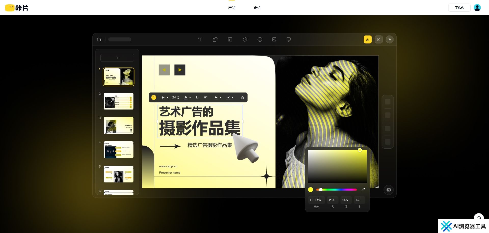Select slide 3 thumbnail
The width and height of the screenshot is (489, 233).
[x=118, y=126]
